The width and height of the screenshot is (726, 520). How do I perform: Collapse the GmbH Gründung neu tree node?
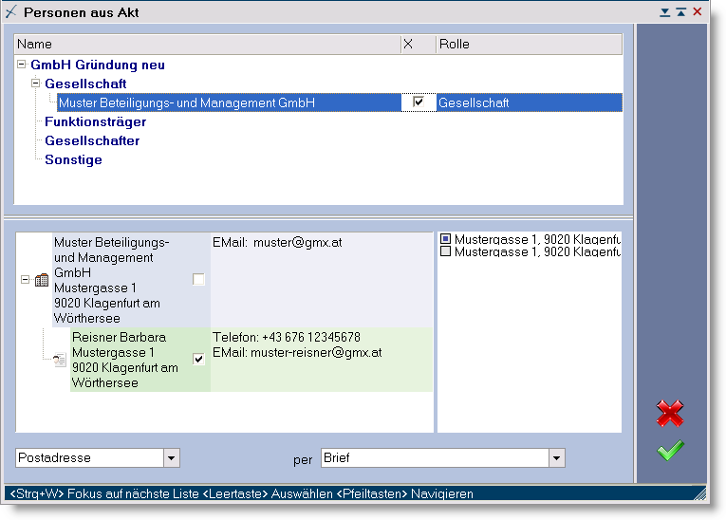(21, 65)
